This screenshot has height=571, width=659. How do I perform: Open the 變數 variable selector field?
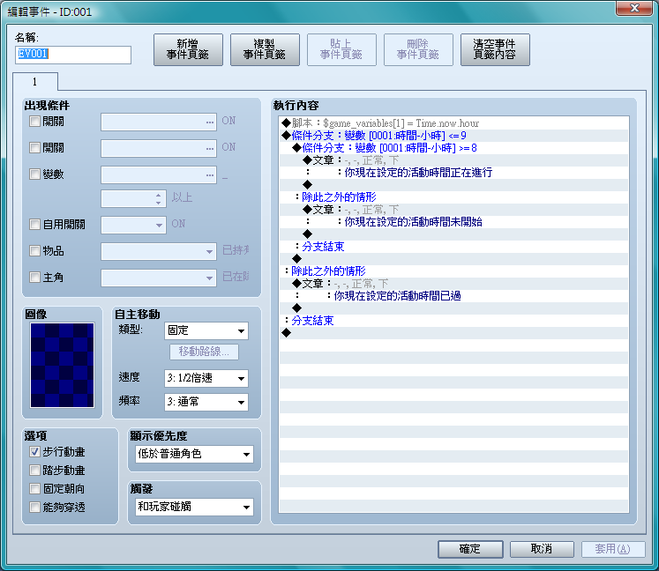click(159, 175)
